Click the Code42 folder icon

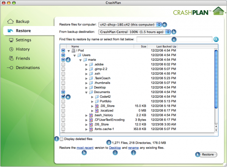tap(97, 97)
